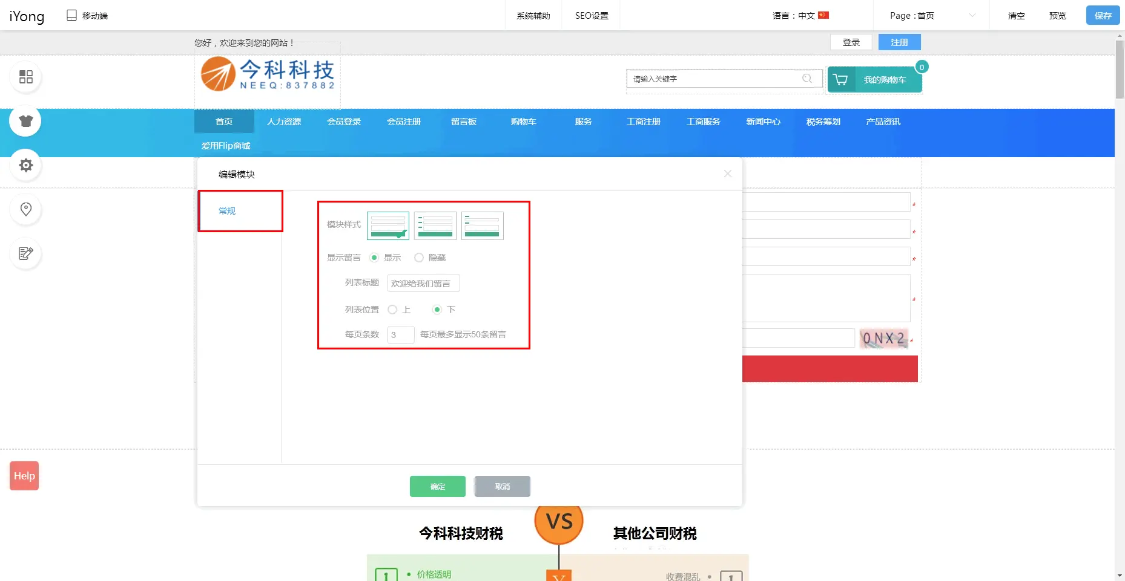Open the 语言 中文 language selector
The width and height of the screenshot is (1125, 581).
(x=800, y=16)
